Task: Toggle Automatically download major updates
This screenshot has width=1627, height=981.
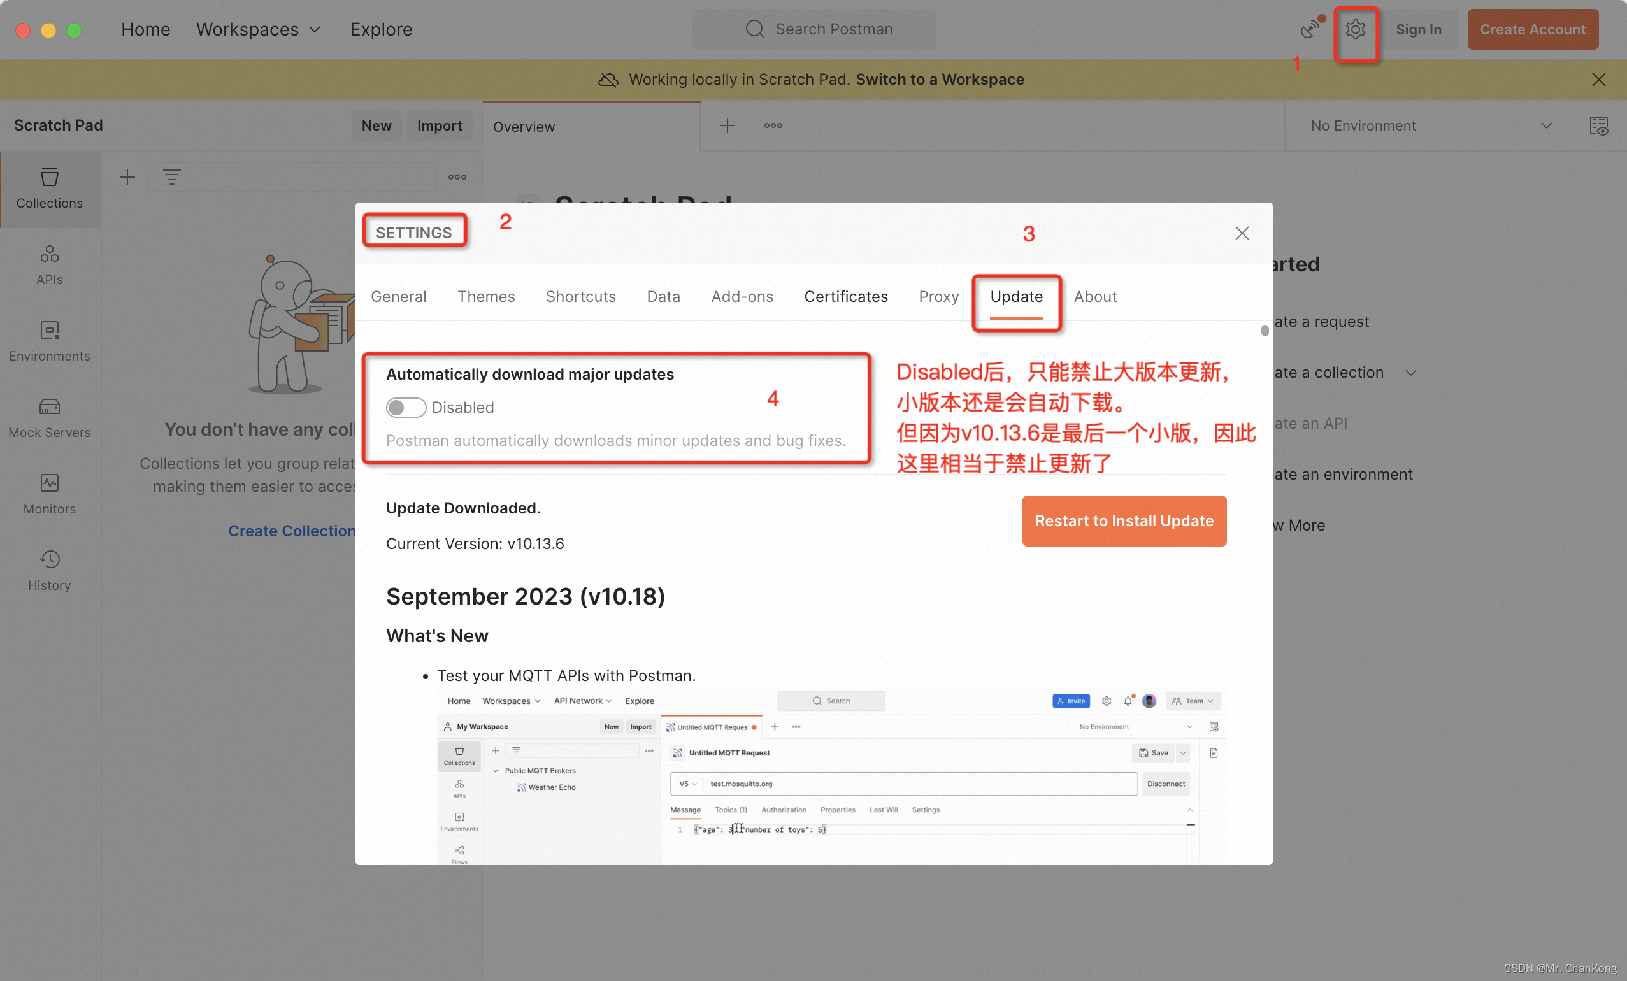Action: [x=405, y=408]
